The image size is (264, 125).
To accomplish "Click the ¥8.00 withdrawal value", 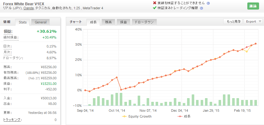I will [52, 104].
